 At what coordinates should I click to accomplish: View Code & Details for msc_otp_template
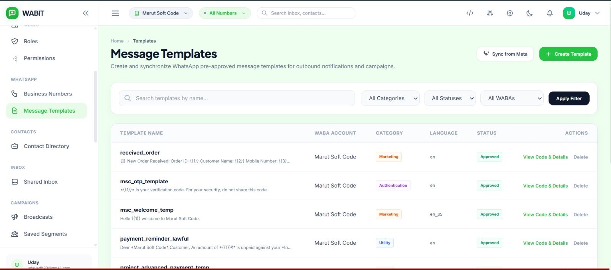click(545, 186)
